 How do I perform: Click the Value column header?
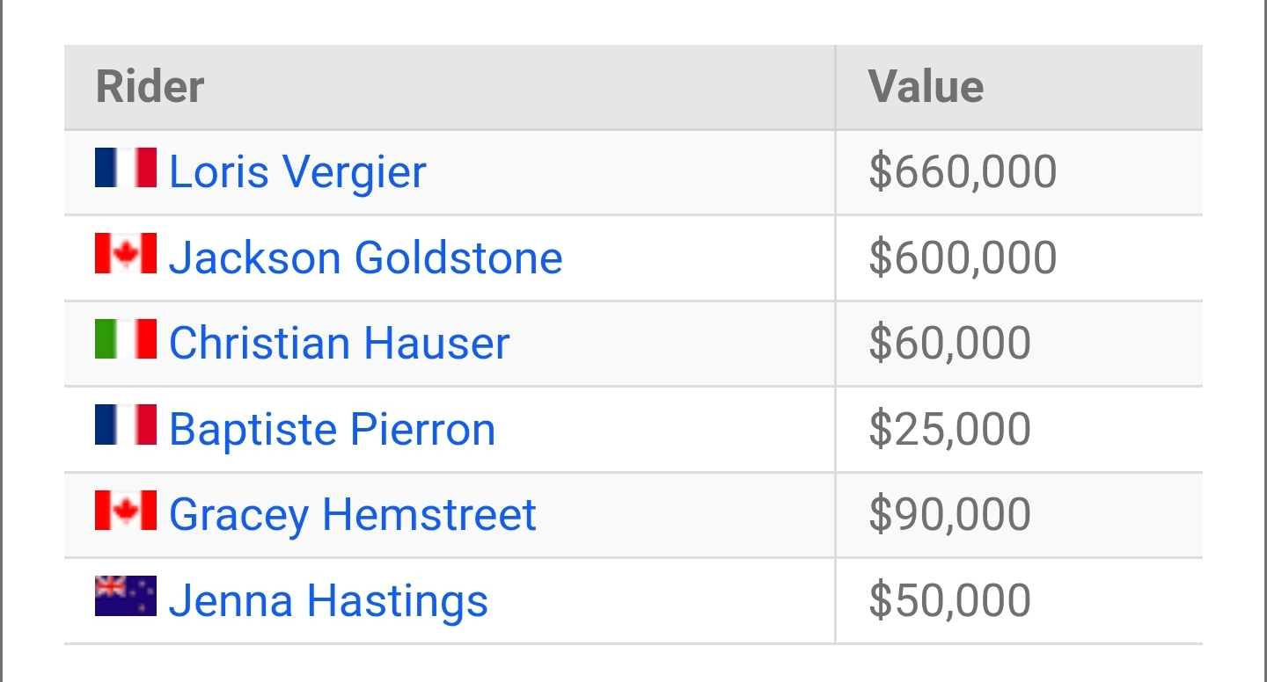tap(926, 87)
